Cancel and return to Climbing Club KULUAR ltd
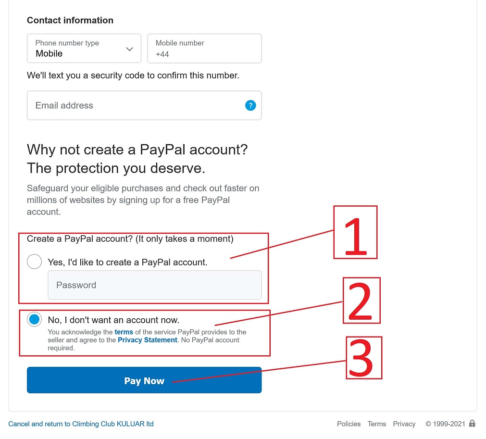This screenshot has height=439, width=486. pos(81,424)
